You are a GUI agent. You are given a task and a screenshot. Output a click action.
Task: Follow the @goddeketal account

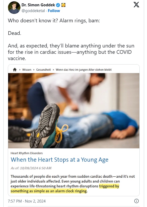[x=54, y=11]
